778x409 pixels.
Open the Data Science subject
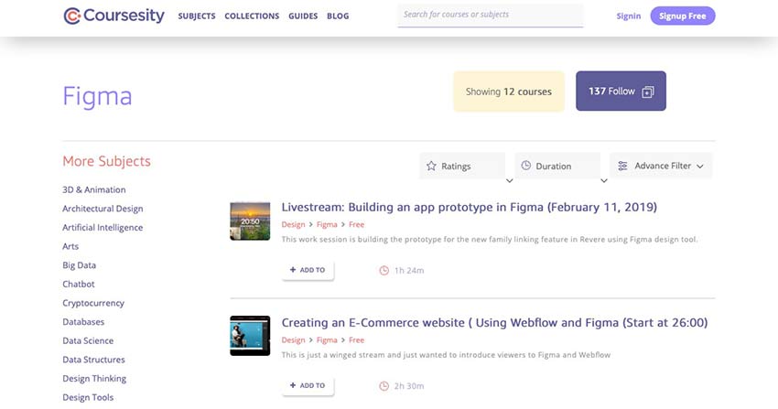pyautogui.click(x=88, y=340)
